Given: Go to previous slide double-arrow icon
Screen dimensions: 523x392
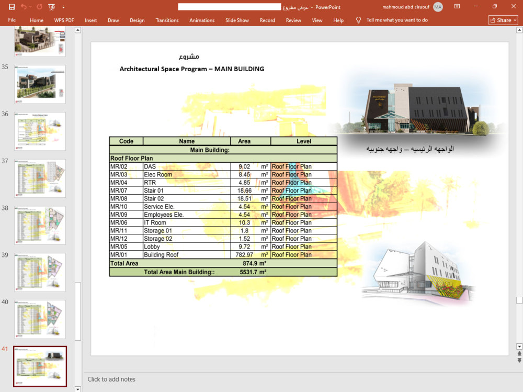Looking at the screenshot, I should [519, 354].
